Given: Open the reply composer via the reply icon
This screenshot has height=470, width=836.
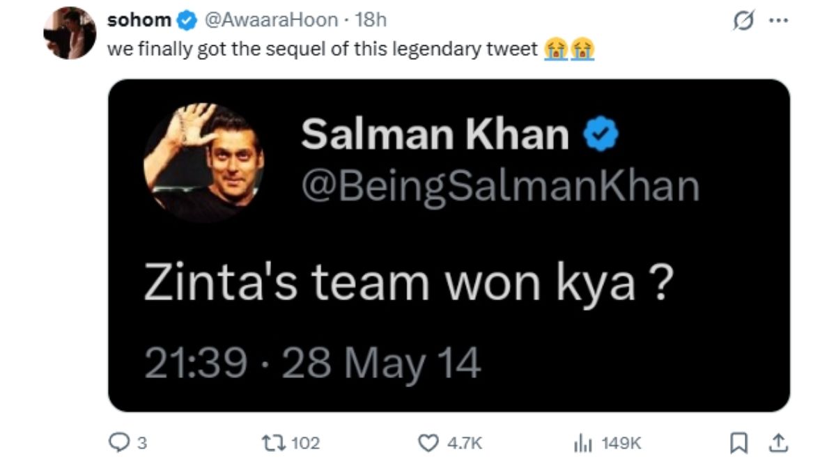Looking at the screenshot, I should coord(120,442).
